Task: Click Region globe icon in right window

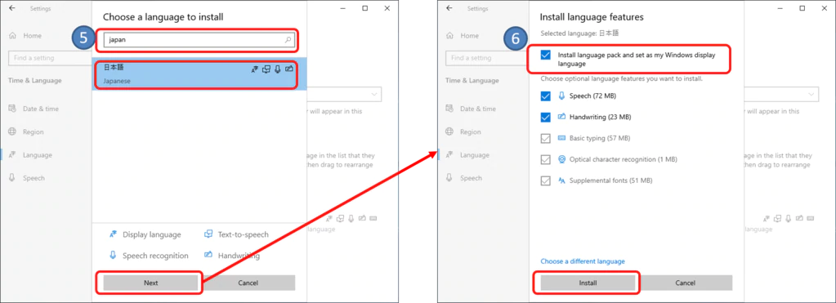Action: tap(449, 132)
